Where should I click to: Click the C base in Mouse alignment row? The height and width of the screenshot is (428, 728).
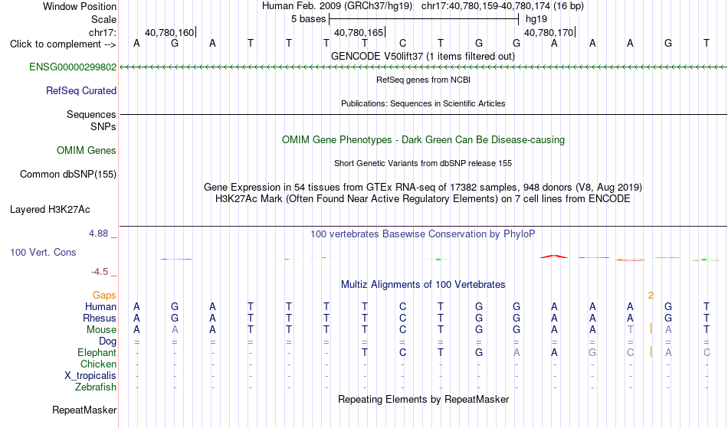click(x=402, y=330)
